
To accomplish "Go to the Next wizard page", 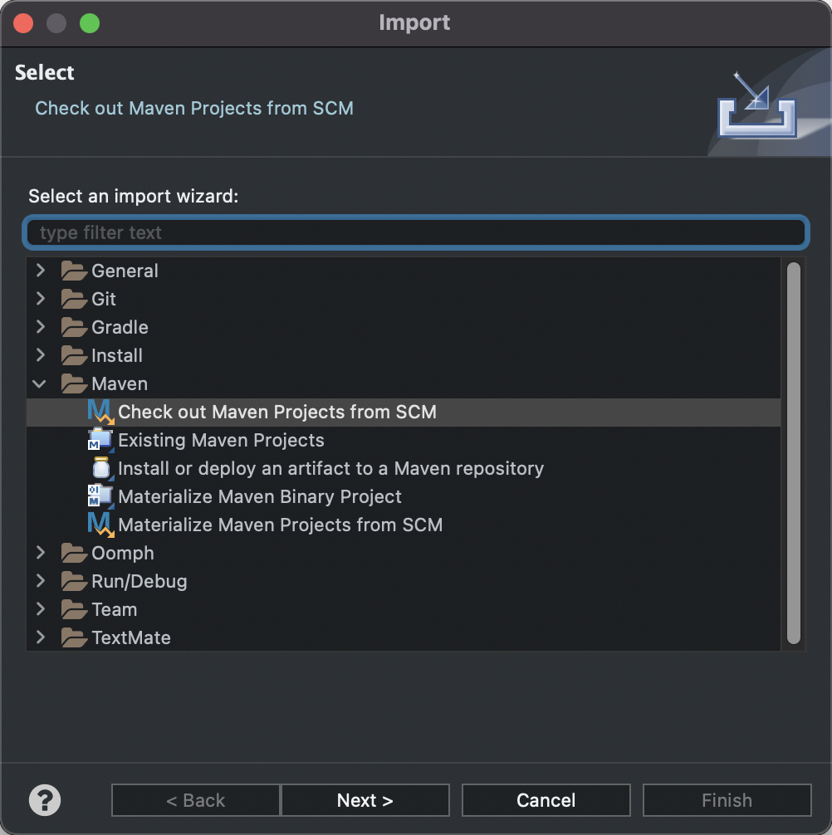I will (365, 800).
